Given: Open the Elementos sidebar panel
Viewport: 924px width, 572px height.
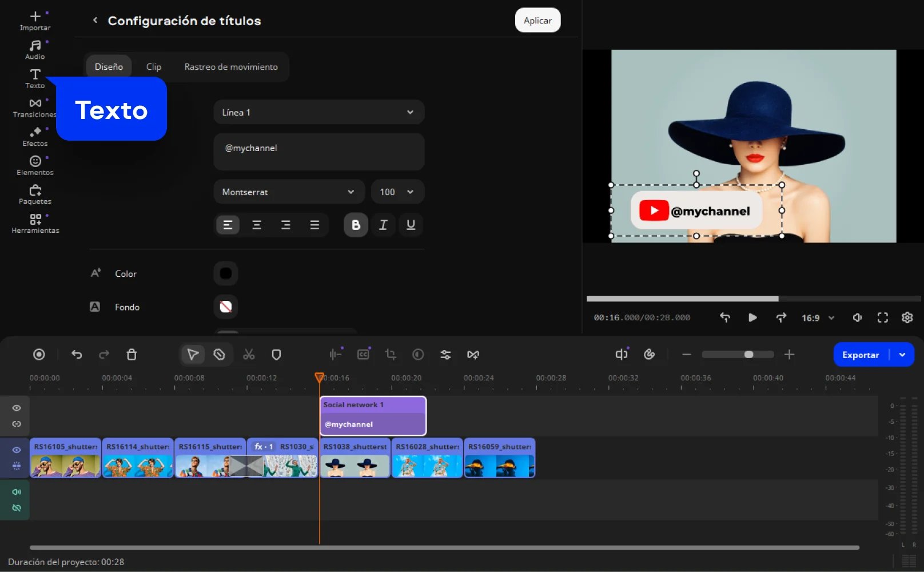Looking at the screenshot, I should click(x=35, y=165).
